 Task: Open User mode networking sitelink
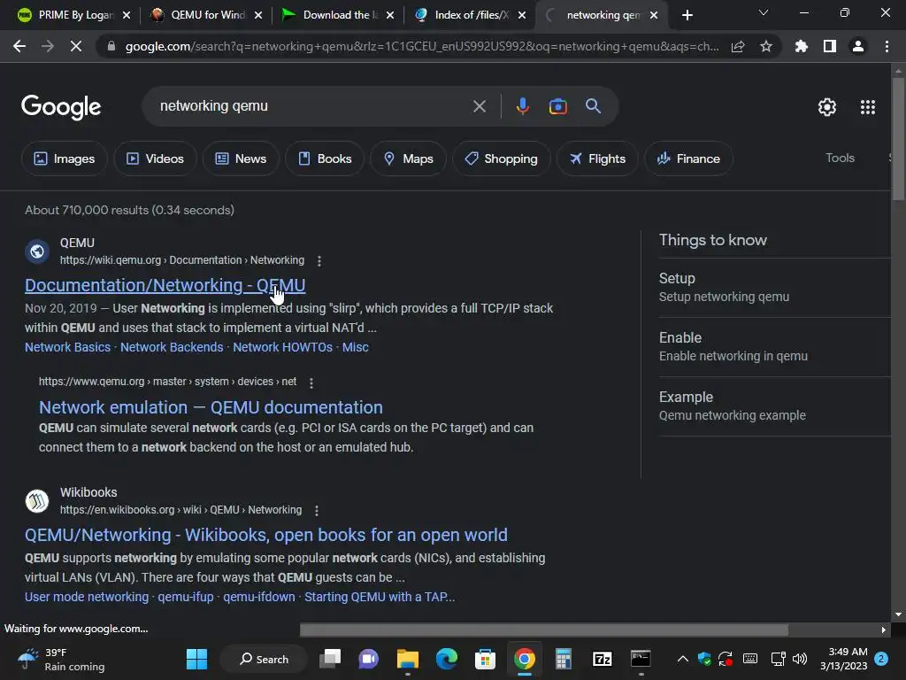(87, 597)
